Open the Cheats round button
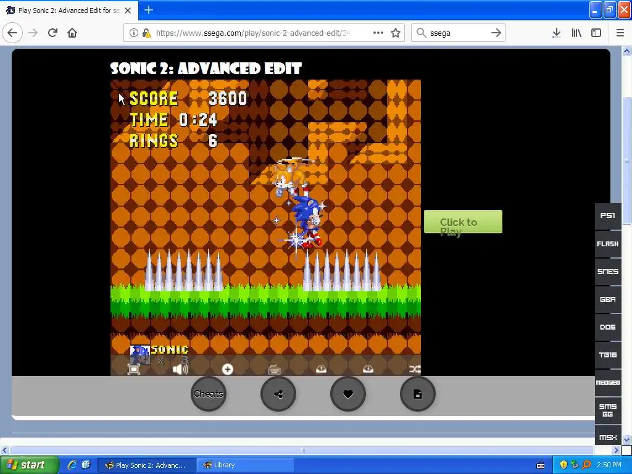Image resolution: width=632 pixels, height=474 pixels. 209,394
